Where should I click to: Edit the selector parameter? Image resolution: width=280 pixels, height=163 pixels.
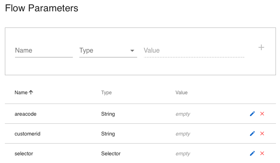pos(252,153)
